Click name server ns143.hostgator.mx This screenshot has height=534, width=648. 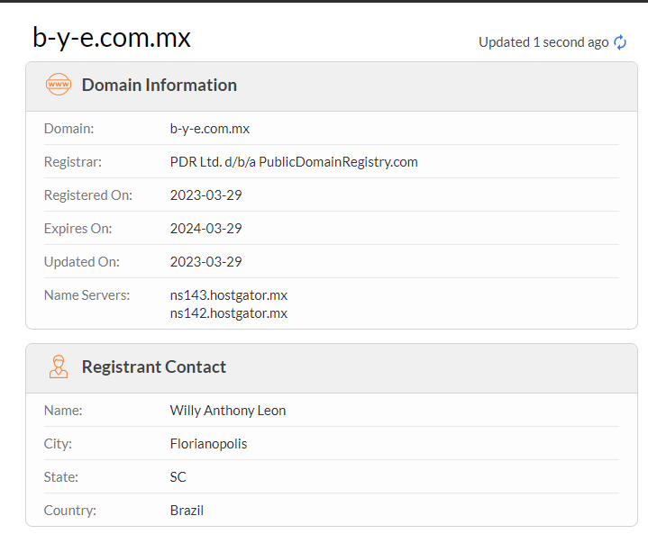pyautogui.click(x=229, y=295)
